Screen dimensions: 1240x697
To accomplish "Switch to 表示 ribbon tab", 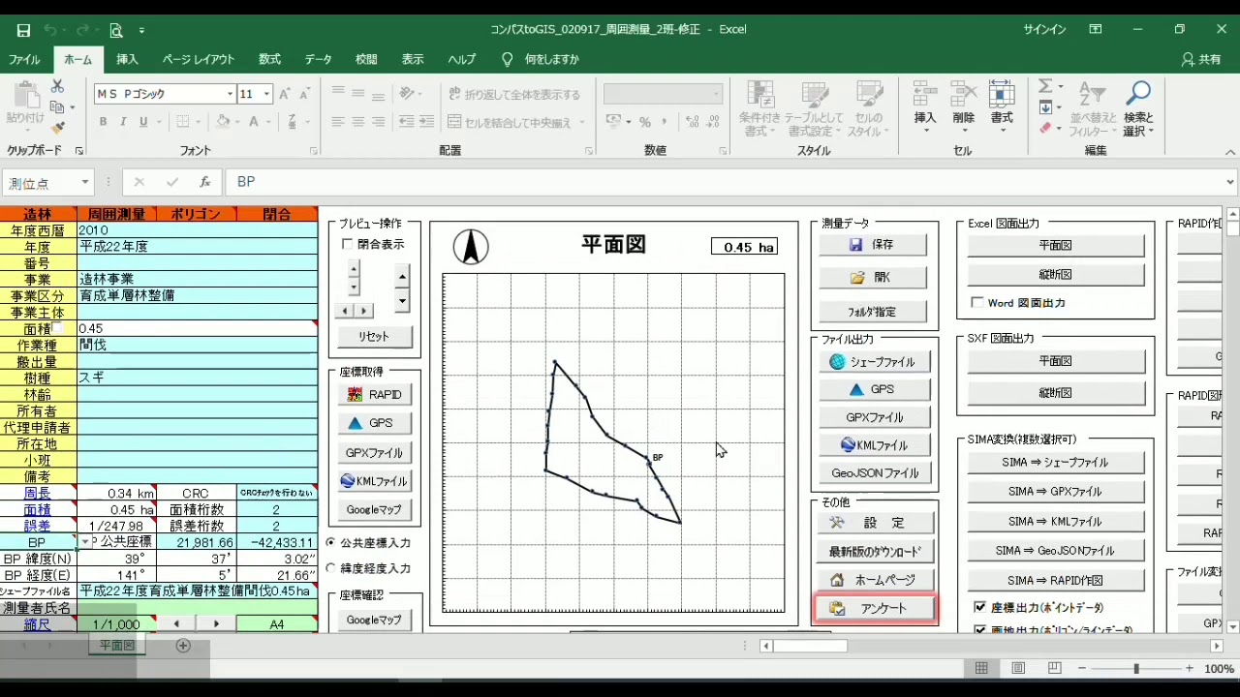I will pyautogui.click(x=413, y=59).
